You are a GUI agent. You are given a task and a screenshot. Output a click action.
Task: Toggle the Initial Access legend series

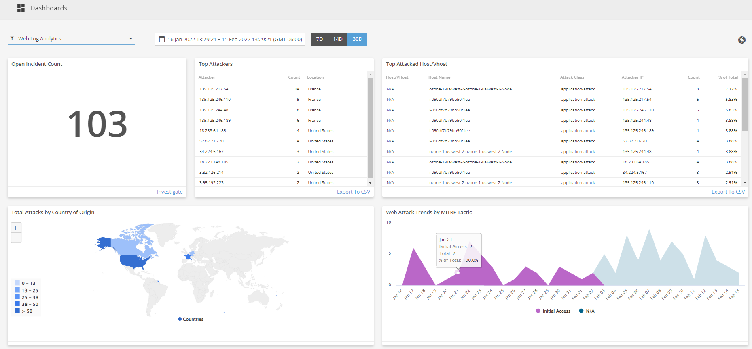(553, 311)
